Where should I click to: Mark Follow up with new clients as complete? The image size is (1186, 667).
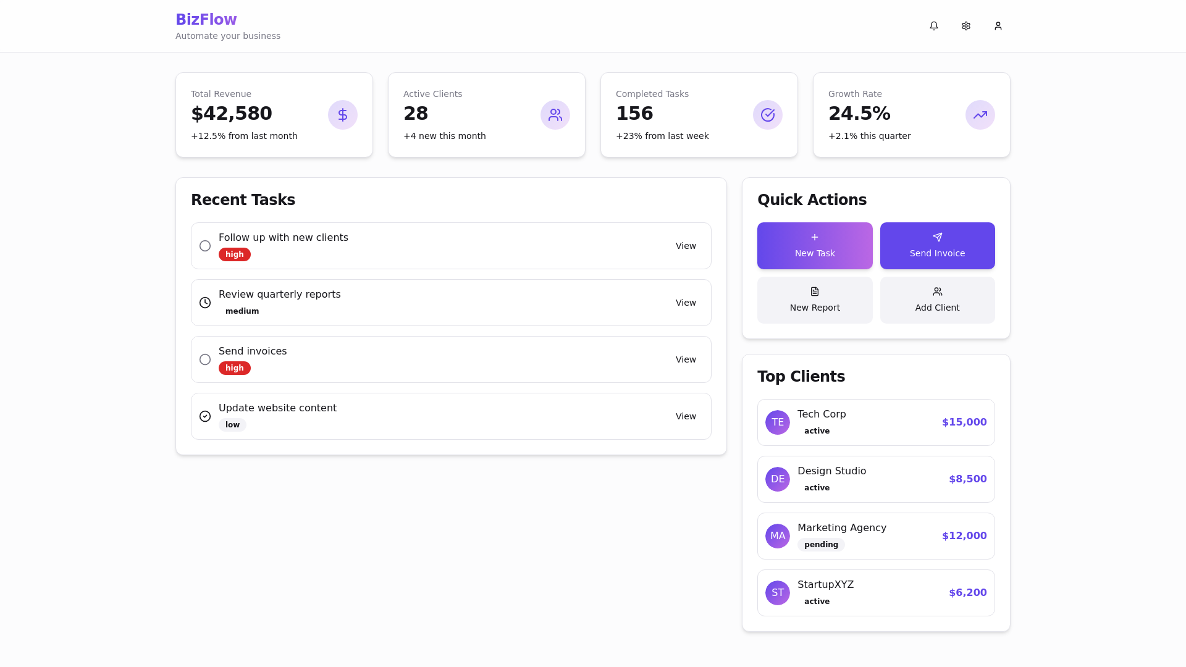tap(205, 245)
